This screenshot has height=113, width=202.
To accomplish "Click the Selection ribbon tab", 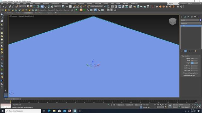I will click(28, 13).
